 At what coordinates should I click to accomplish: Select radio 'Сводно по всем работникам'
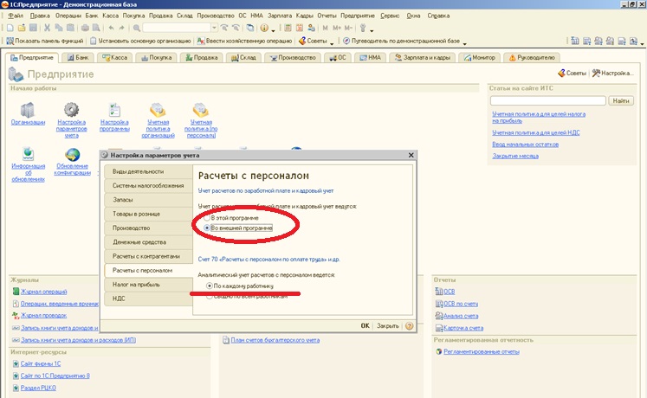click(x=210, y=296)
